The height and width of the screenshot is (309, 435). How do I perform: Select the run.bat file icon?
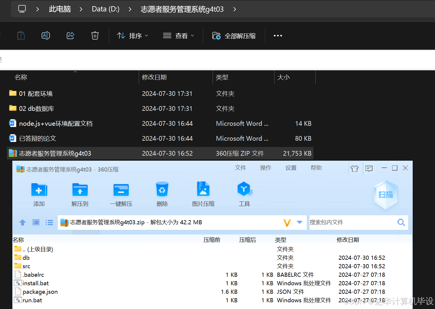click(18, 300)
